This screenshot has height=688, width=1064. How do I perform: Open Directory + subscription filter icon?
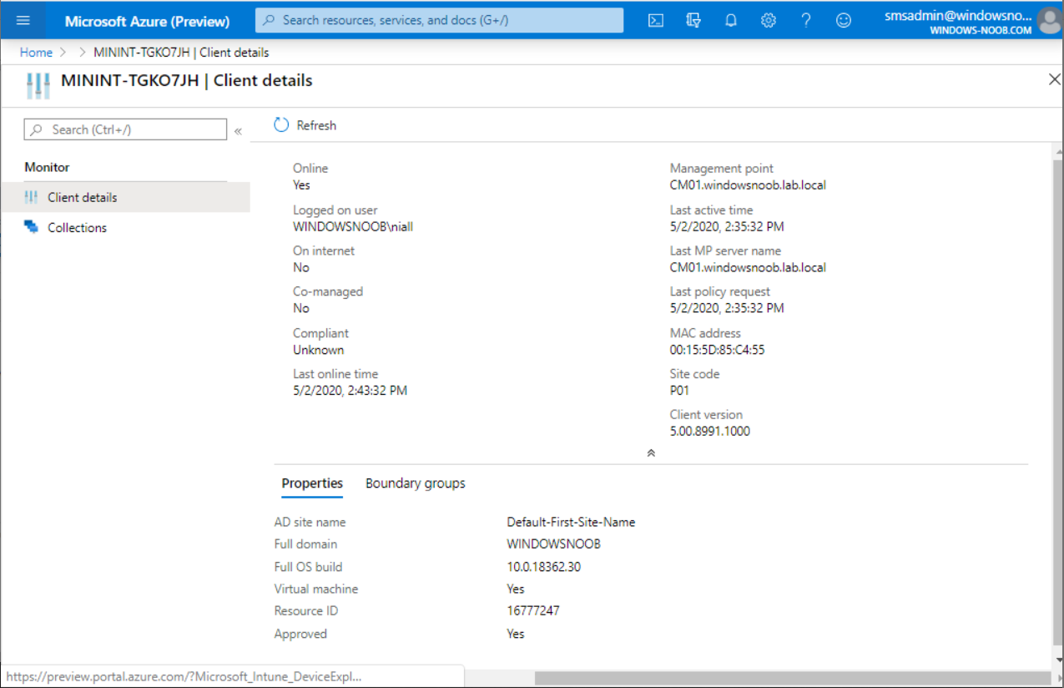coord(693,20)
